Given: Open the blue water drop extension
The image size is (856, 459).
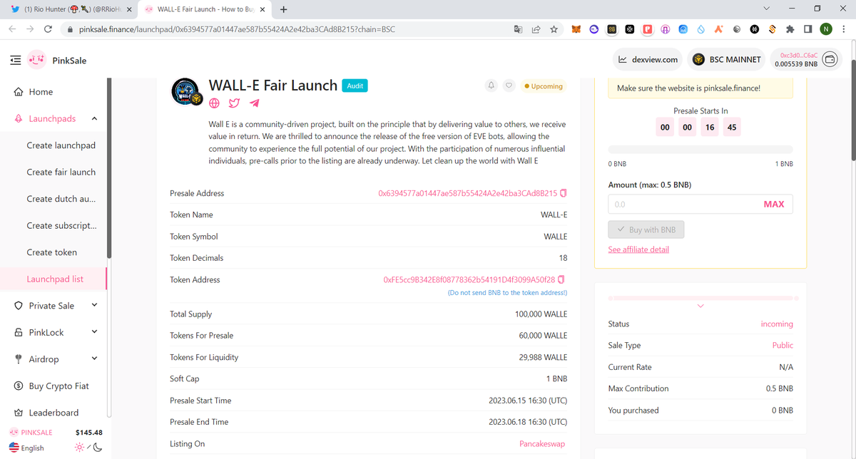Looking at the screenshot, I should [700, 29].
